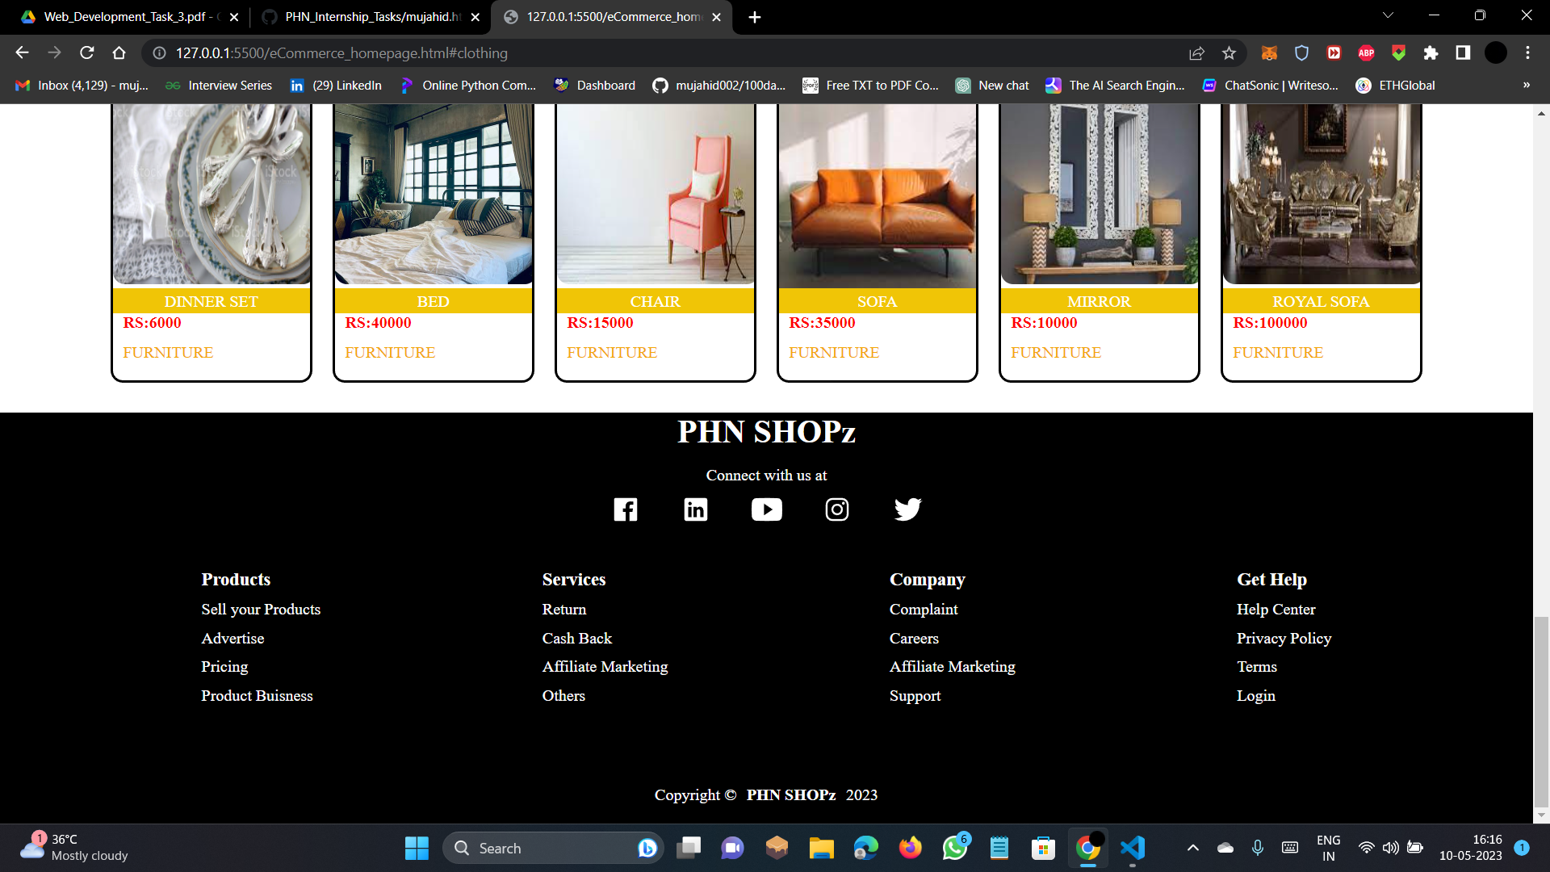
Task: Switch to the Web_Development_Task_3.pdf tab
Action: (121, 16)
